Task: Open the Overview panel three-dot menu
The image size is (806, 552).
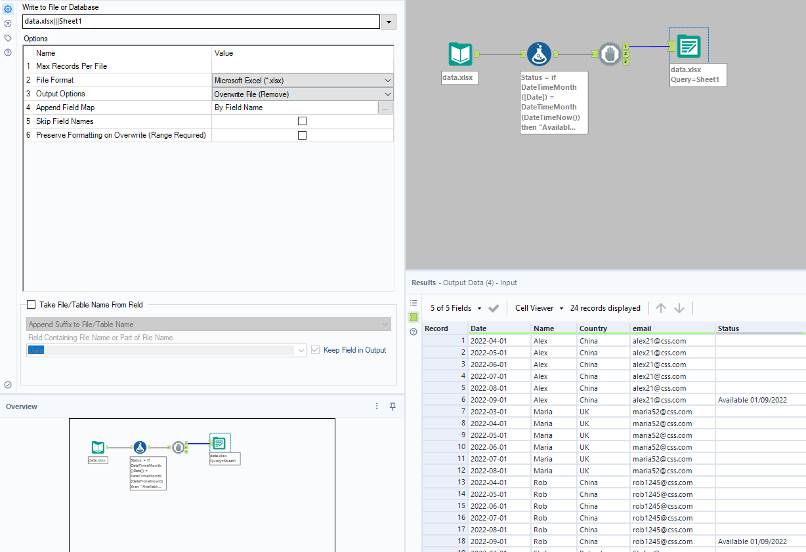Action: click(x=377, y=406)
